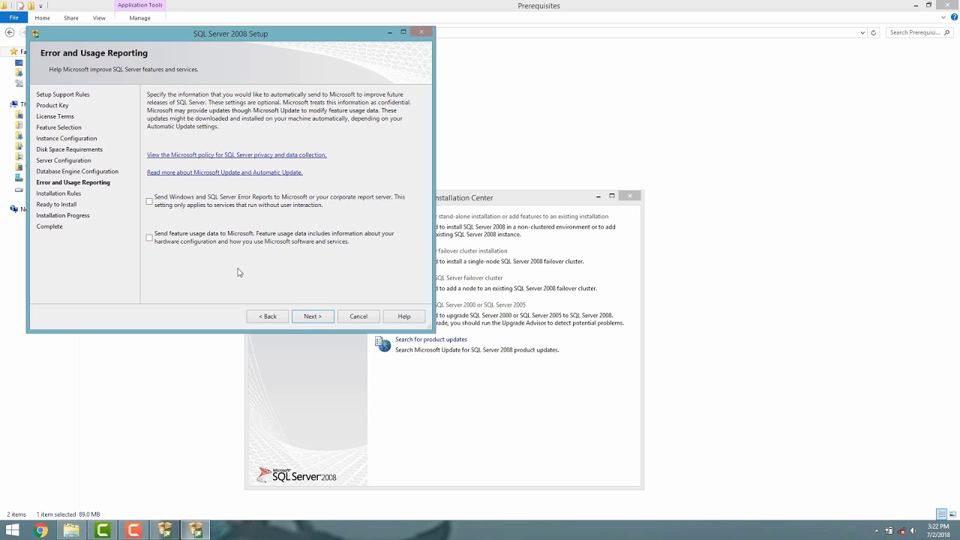
Task: Open the orange Camtasia recorder taskbar icon
Action: [x=133, y=531]
